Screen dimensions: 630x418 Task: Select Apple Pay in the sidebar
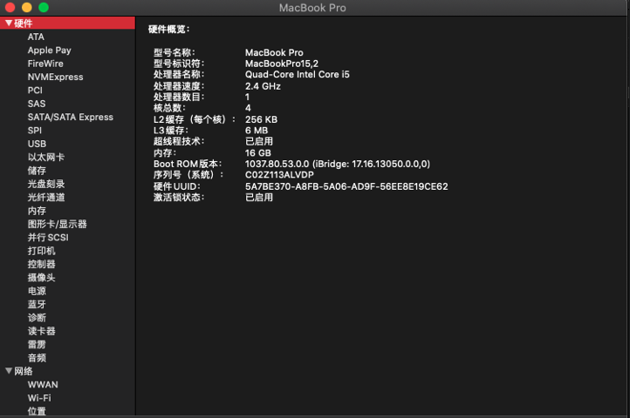[x=50, y=51]
